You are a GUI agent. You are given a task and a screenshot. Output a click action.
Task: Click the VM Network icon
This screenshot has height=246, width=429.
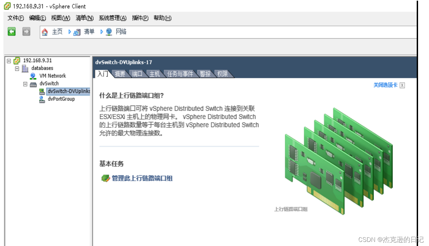point(33,76)
